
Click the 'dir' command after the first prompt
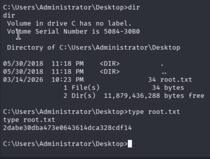tap(134, 7)
